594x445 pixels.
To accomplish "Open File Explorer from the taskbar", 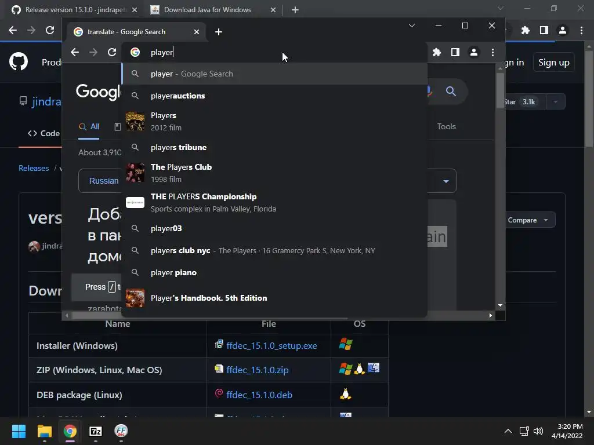I will 44,431.
